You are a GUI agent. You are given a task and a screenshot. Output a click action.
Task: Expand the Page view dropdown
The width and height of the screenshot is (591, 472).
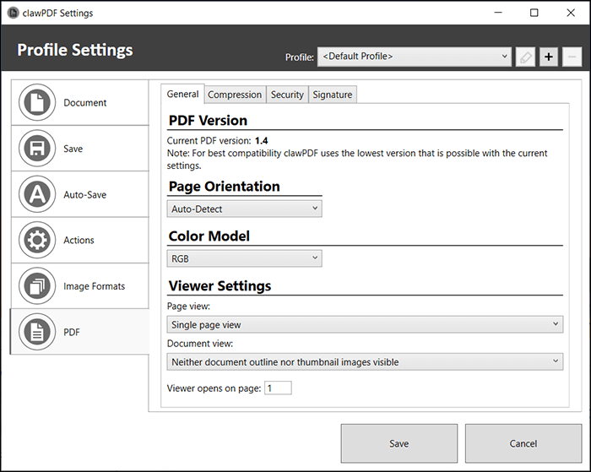pos(365,324)
